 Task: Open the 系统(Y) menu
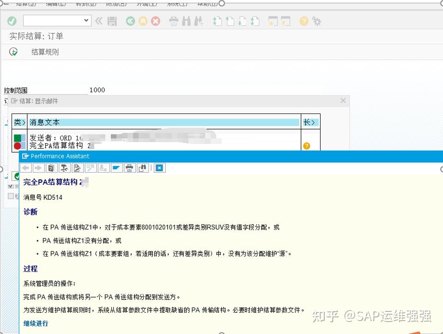click(x=176, y=3)
